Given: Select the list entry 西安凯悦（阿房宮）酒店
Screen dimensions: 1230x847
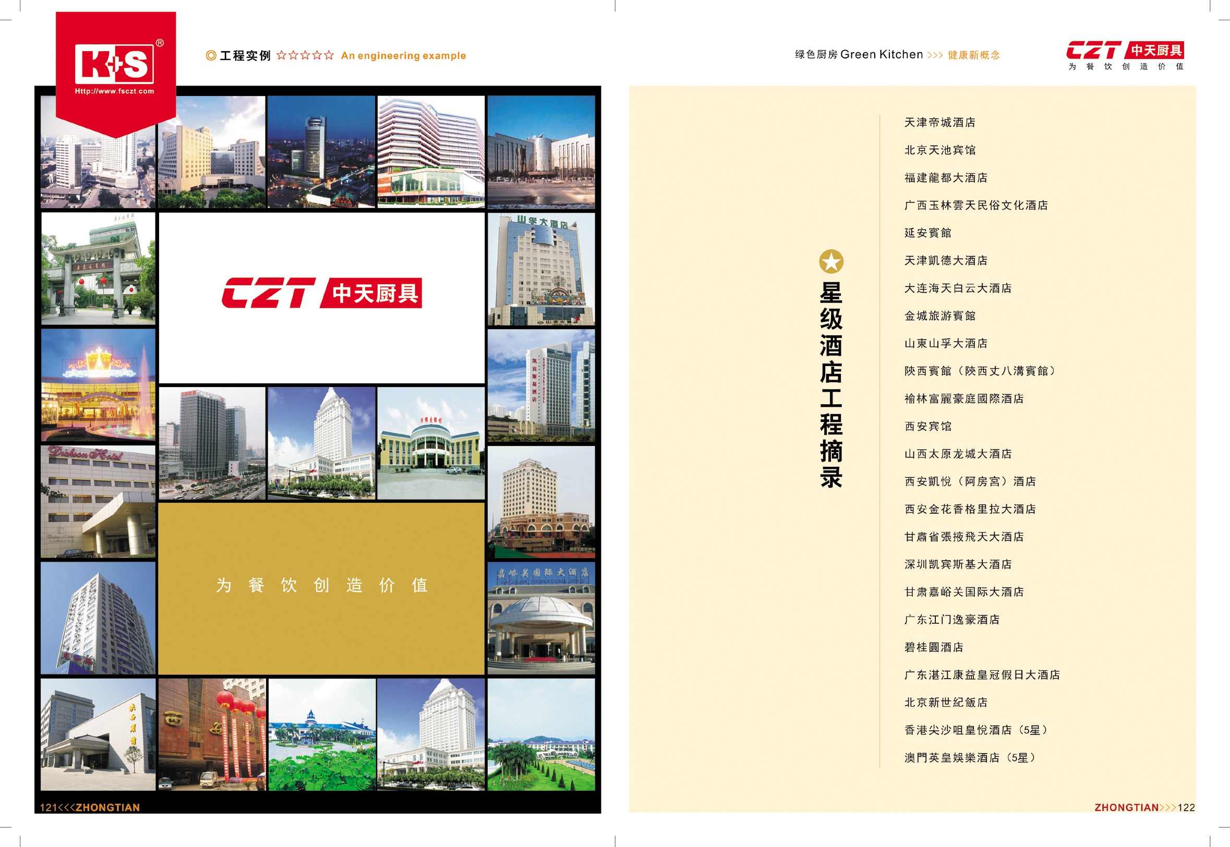Looking at the screenshot, I should 970,481.
